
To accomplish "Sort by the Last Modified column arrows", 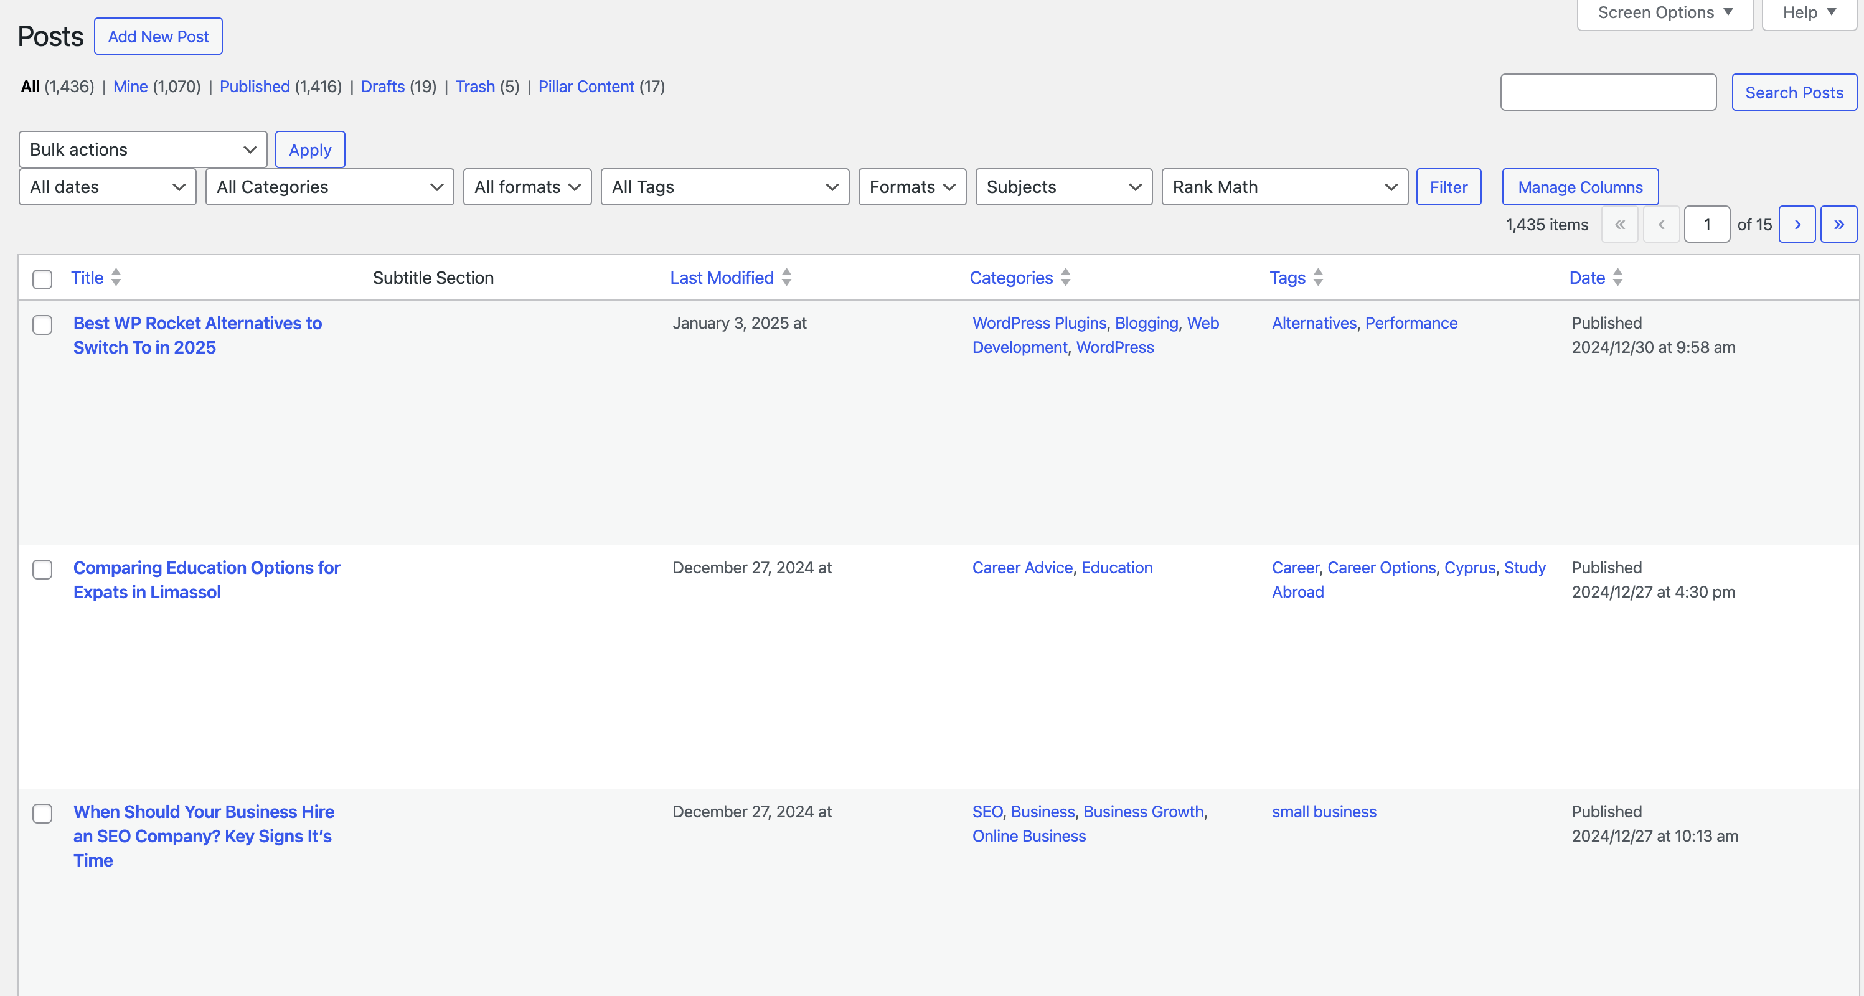I will tap(786, 277).
